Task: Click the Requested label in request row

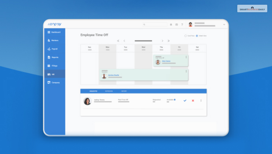Action: 156,100
